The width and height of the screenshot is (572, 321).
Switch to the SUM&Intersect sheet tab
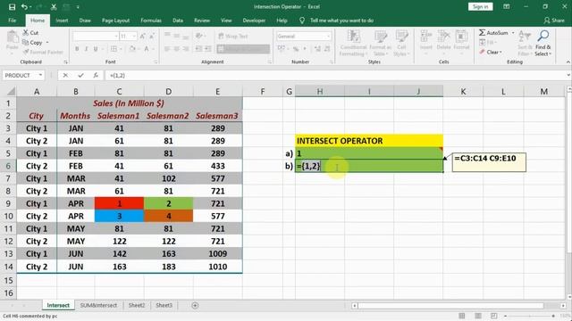(x=98, y=305)
